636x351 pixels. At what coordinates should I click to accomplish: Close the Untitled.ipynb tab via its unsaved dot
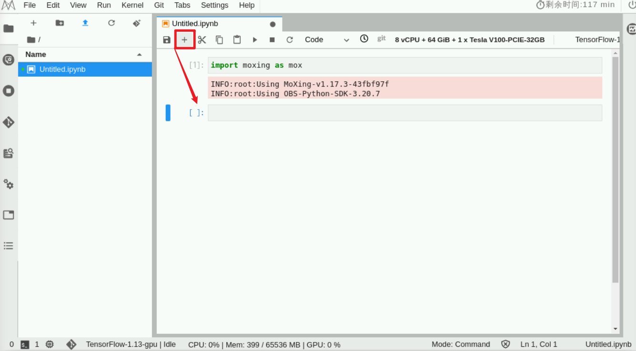[x=273, y=24]
